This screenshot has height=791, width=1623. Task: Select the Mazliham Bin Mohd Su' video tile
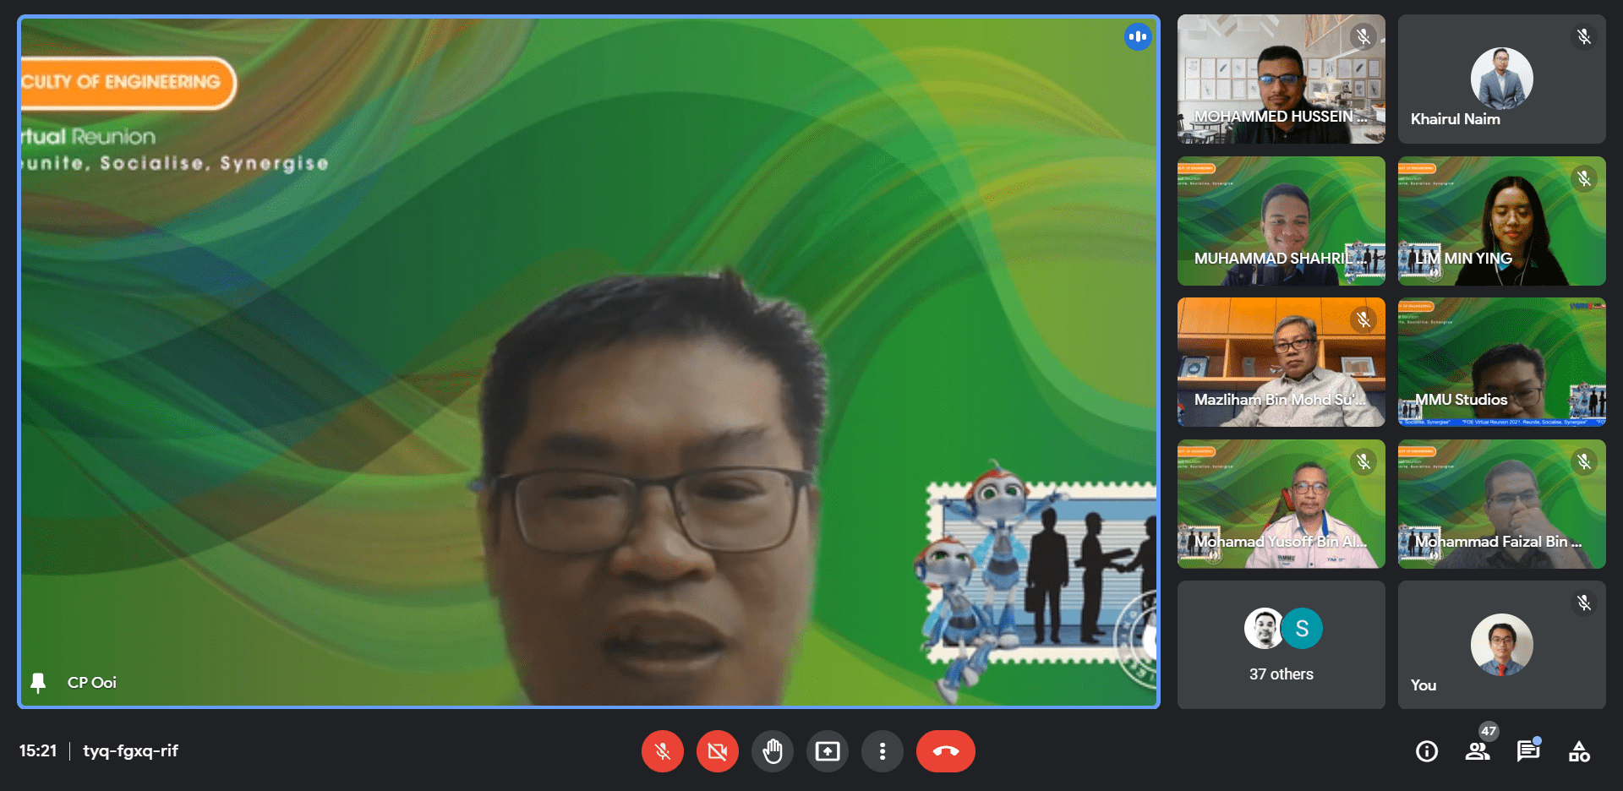1281,362
